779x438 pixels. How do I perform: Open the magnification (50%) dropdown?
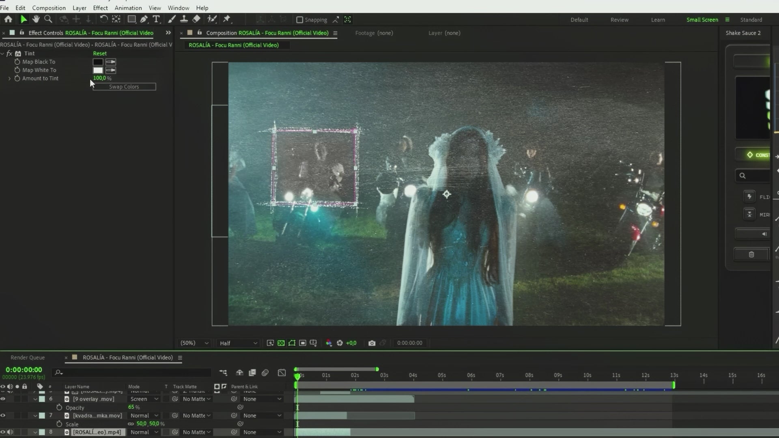pos(194,343)
